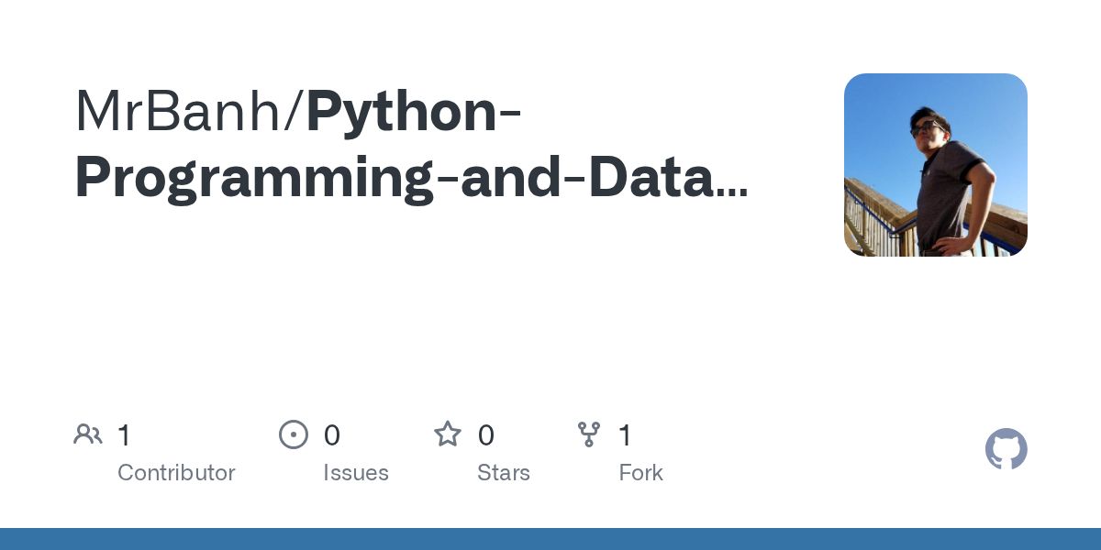Select the Issues label
The height and width of the screenshot is (550, 1101).
pyautogui.click(x=356, y=473)
